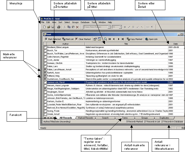The image size is (185, 152).
Task: Mark the Bredland, Ebba Langum record checkbox
Action: click(x=45, y=47)
